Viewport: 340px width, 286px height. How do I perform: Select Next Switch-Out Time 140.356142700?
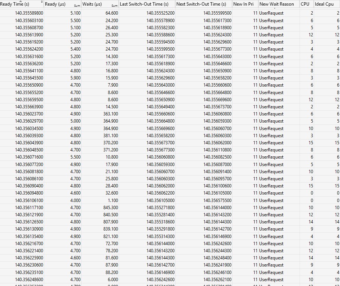tap(217, 229)
